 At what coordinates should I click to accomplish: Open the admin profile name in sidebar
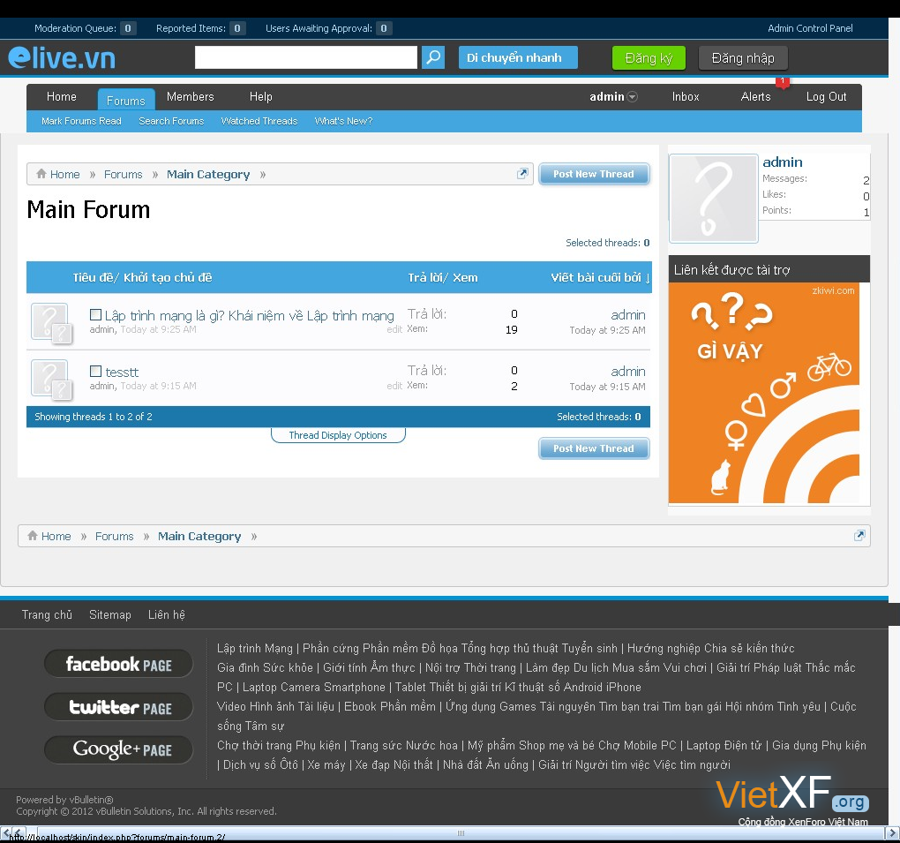783,162
